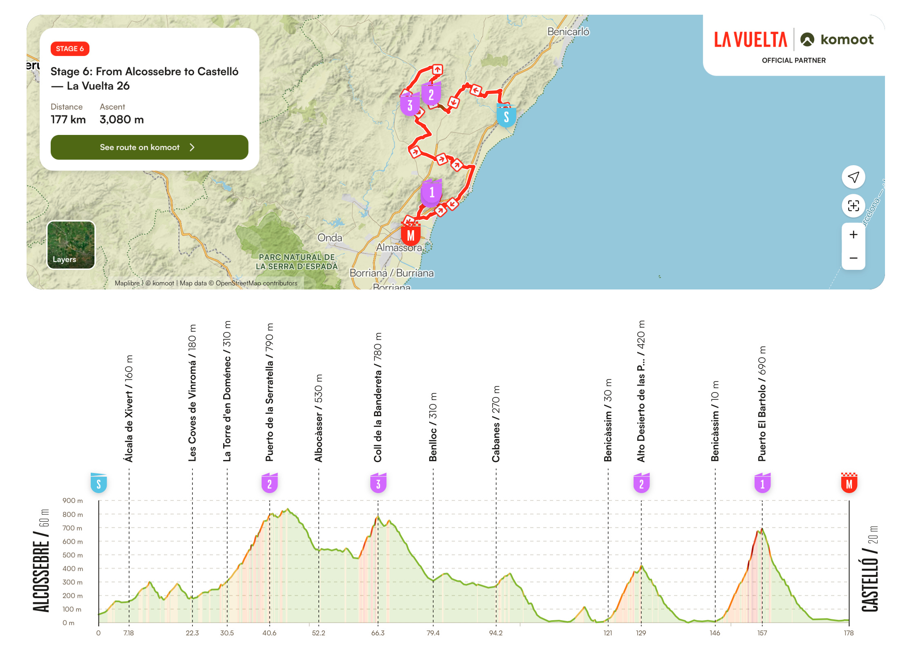Image resolution: width=905 pixels, height=646 pixels.
Task: Select the purple category 1 marker on the map
Action: click(432, 192)
